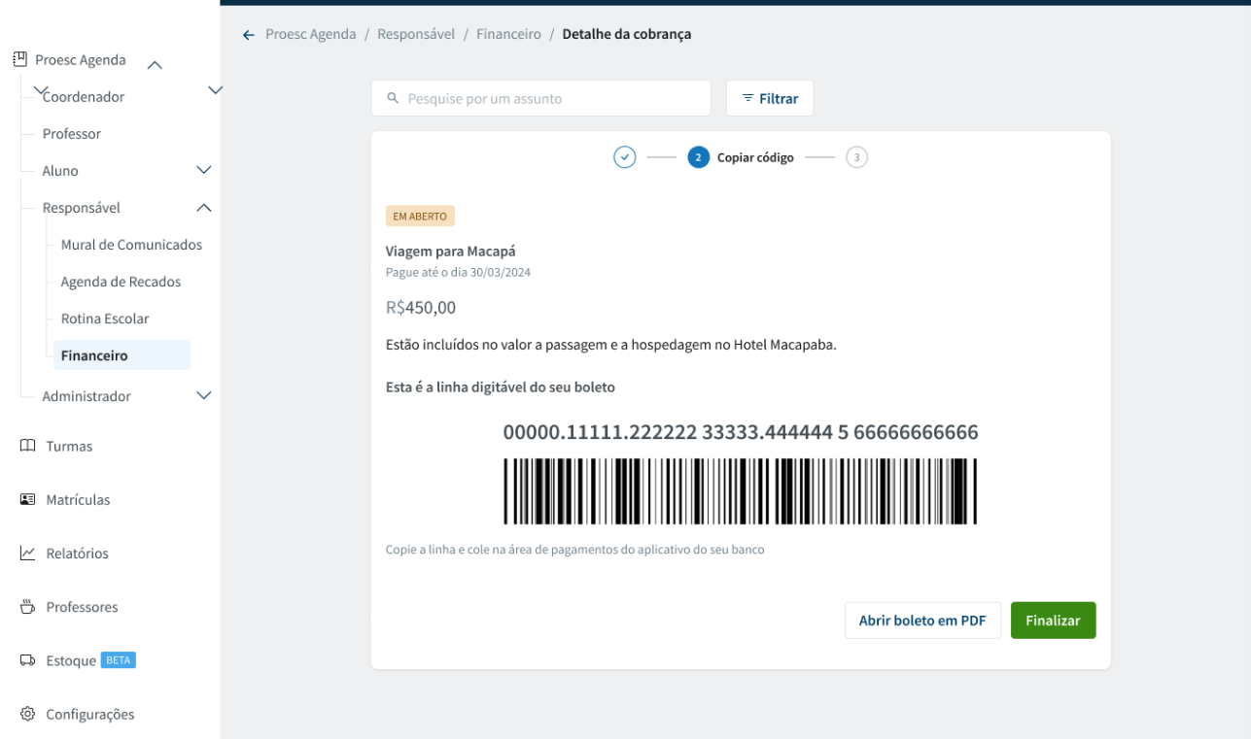Click the Viagem para Macapá title
This screenshot has width=1251, height=739.
(450, 252)
